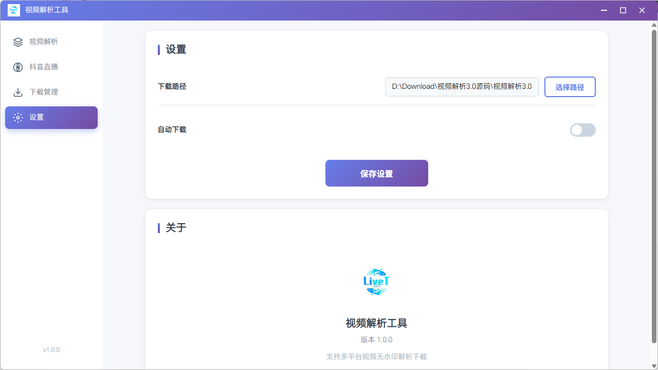Go to the 下载管理 sidebar menu item
The height and width of the screenshot is (370, 658).
point(44,92)
